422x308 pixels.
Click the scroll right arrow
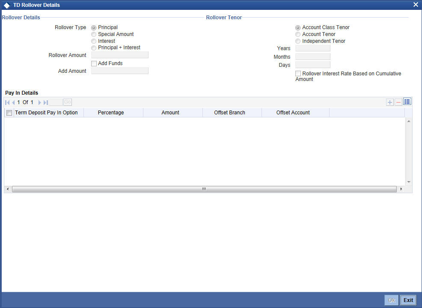401,189
